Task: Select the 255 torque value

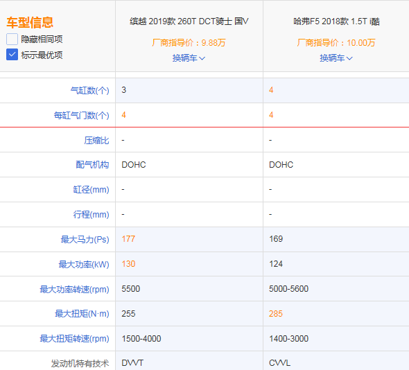Action: (x=128, y=313)
